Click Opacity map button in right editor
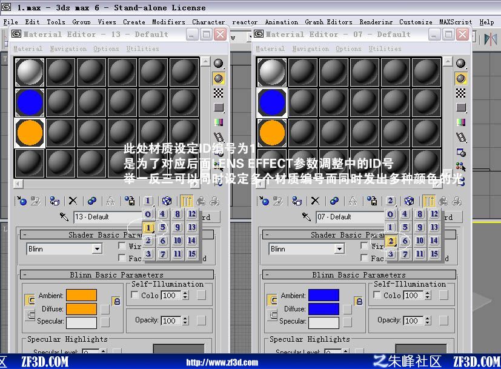Viewport: 501px width, 369px height. [x=443, y=321]
